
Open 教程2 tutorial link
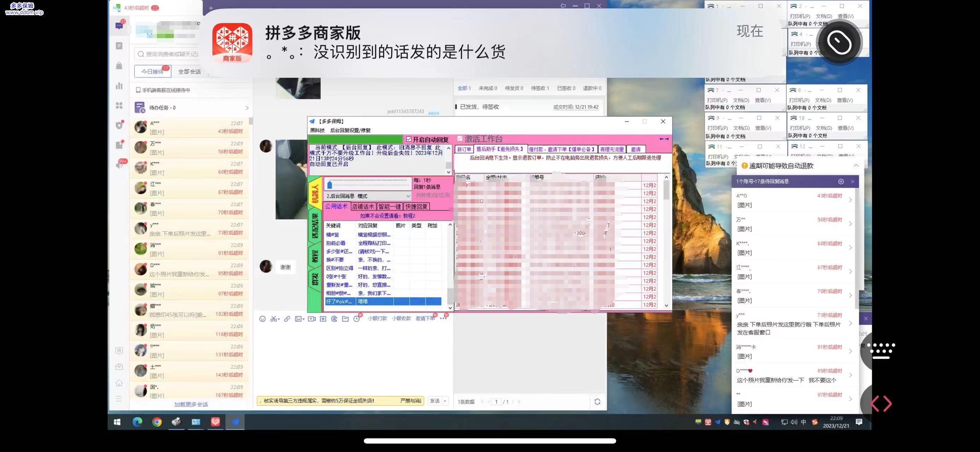(x=409, y=216)
